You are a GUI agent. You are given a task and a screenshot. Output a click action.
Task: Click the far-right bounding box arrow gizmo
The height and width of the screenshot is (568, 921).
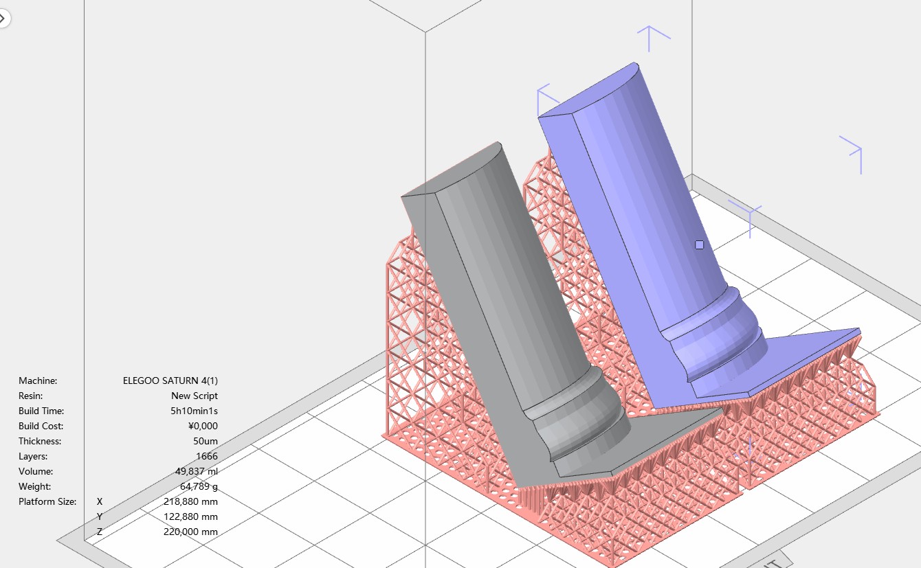(x=853, y=152)
